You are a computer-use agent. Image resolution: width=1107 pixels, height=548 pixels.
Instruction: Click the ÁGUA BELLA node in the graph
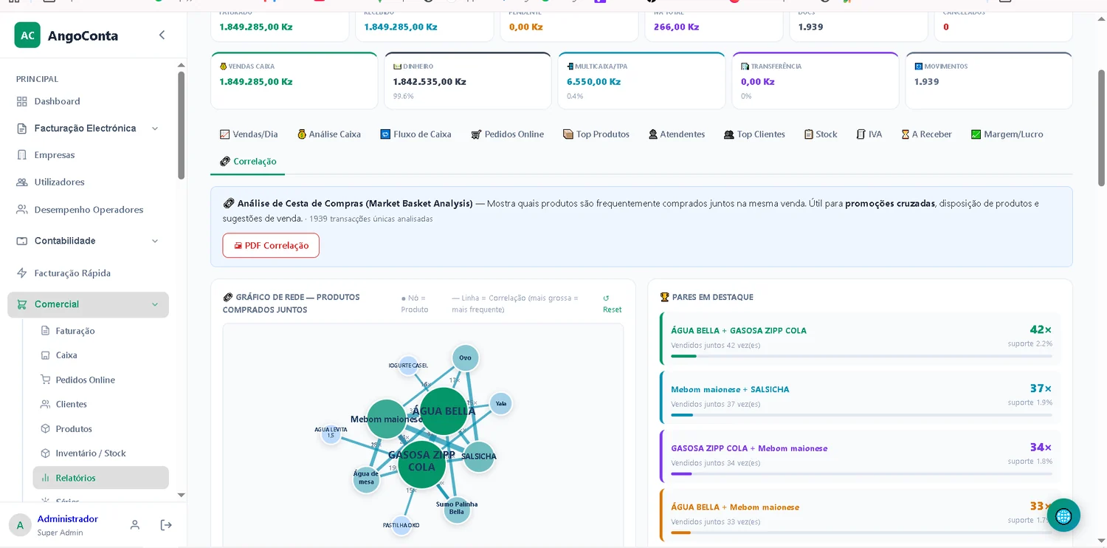coord(444,411)
